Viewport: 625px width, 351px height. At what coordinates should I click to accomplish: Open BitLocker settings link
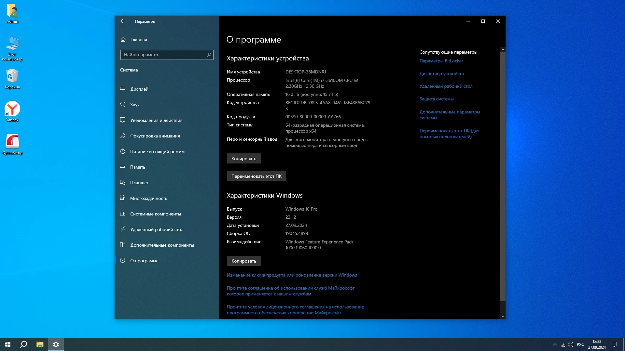coord(441,61)
